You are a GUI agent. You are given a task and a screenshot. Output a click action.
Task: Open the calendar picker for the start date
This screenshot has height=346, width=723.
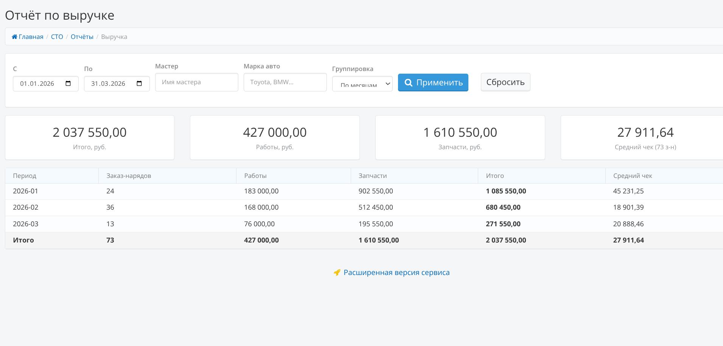pos(69,83)
